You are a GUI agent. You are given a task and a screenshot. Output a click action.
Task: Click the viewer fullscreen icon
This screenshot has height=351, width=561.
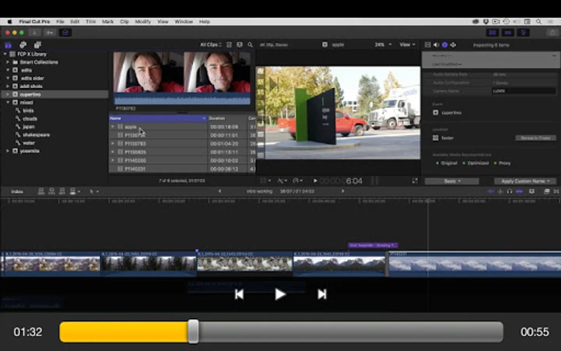click(415, 181)
